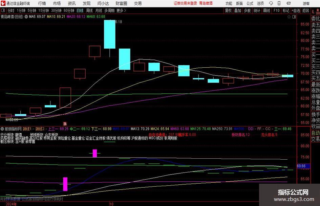320x206 pixels.
Task: Click the upper magenta bar in sub-chart
Action: [x=95, y=153]
